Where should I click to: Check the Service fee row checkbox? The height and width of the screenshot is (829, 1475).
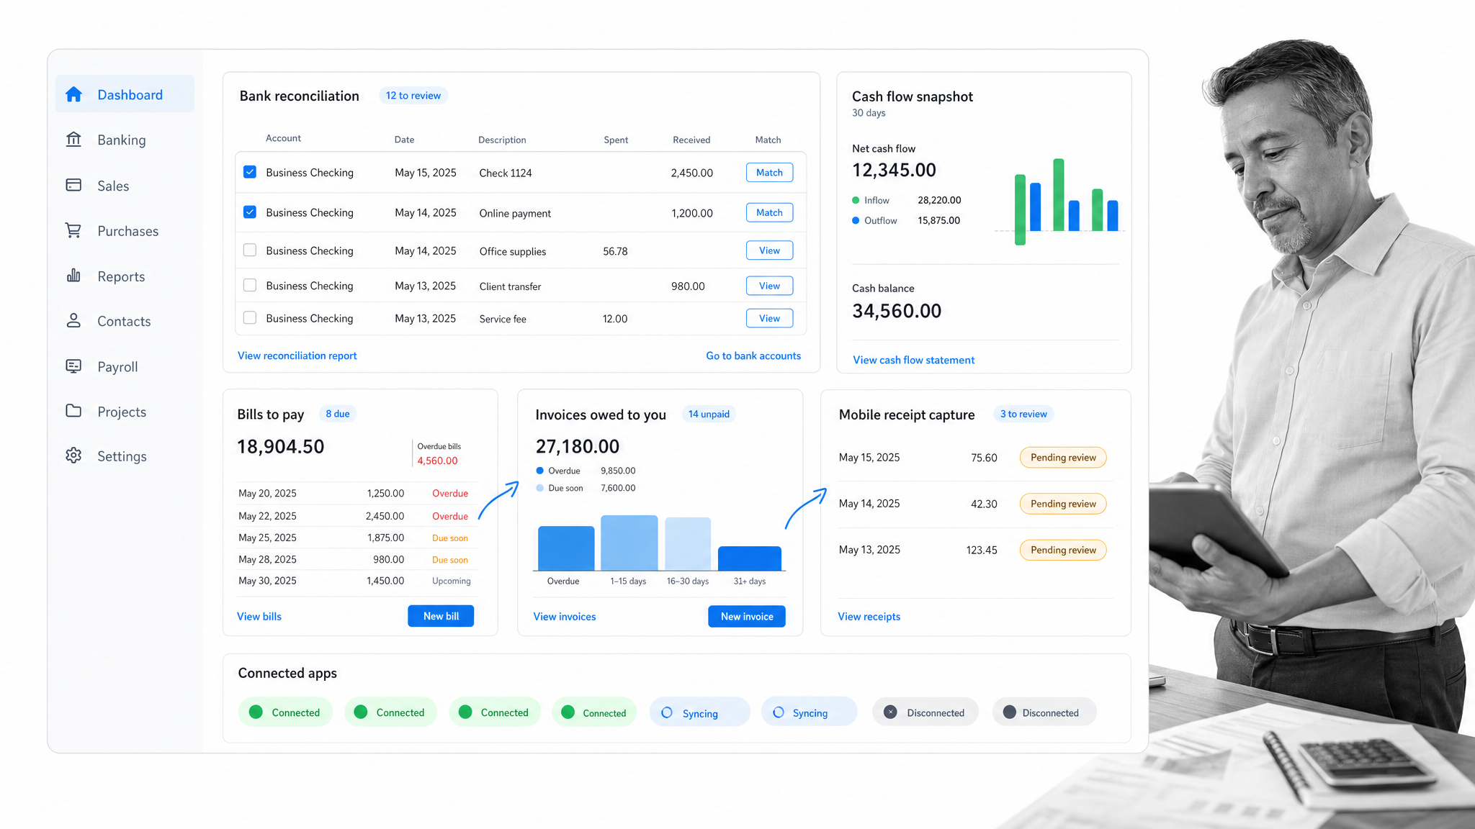pos(250,318)
